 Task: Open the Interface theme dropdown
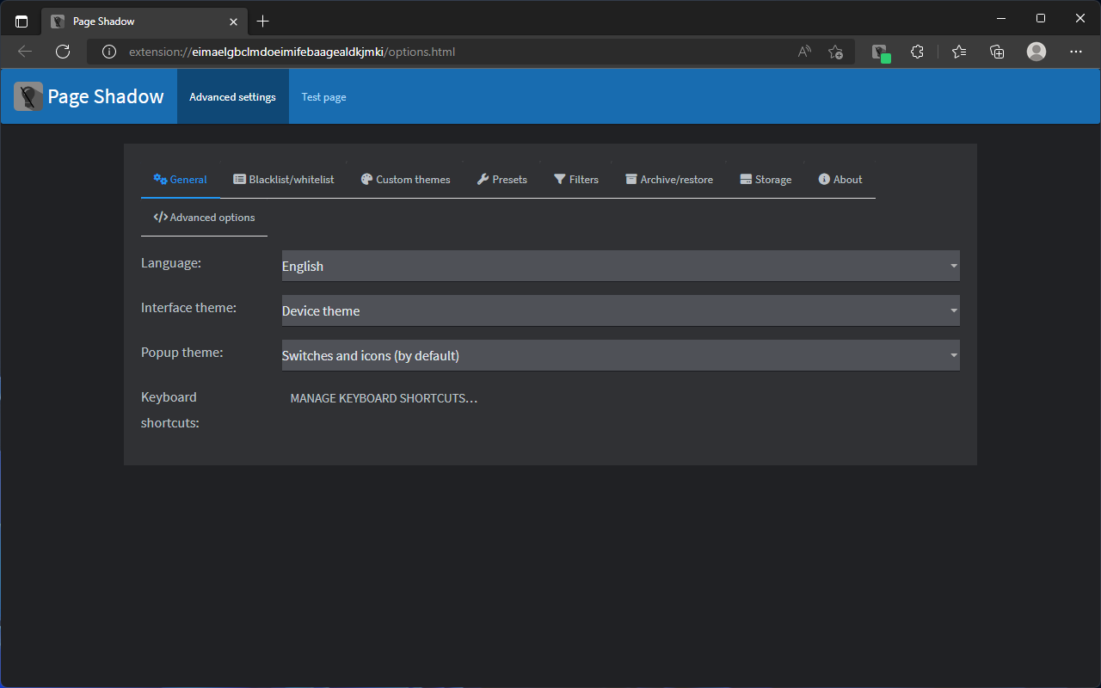coord(620,310)
